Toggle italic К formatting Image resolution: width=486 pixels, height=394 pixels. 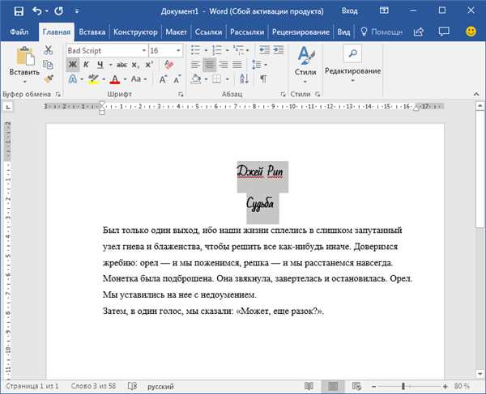86,65
